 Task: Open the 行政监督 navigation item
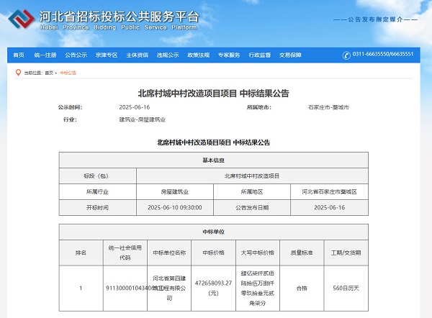pyautogui.click(x=260, y=55)
